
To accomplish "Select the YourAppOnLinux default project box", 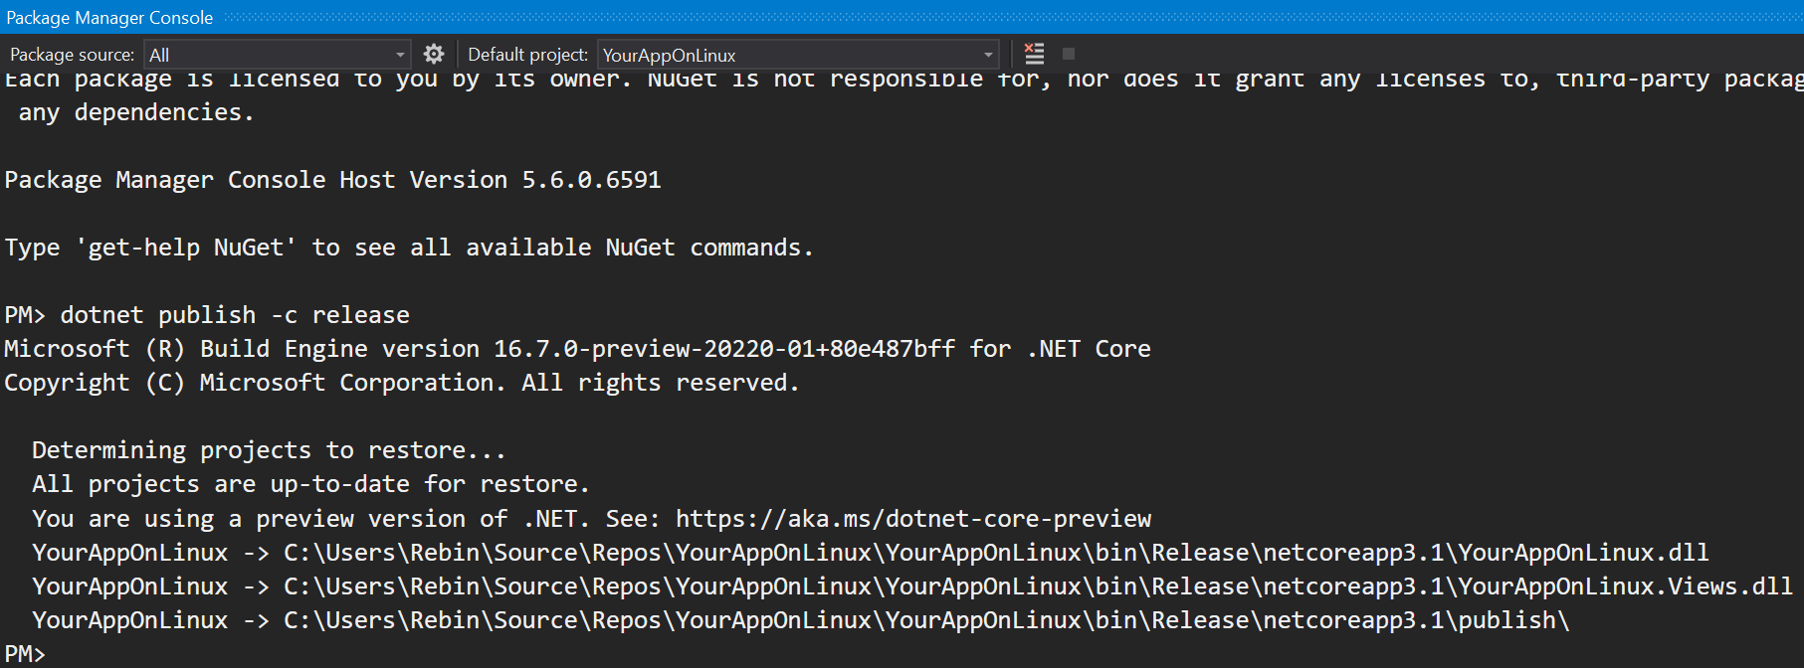I will [x=797, y=55].
